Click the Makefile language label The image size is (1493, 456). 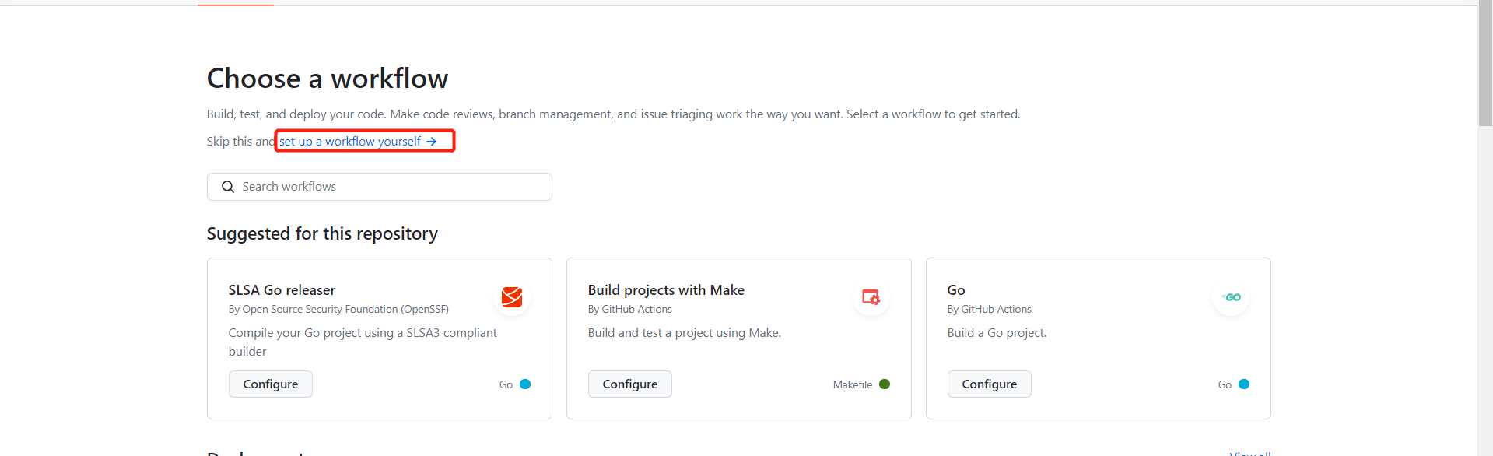852,384
